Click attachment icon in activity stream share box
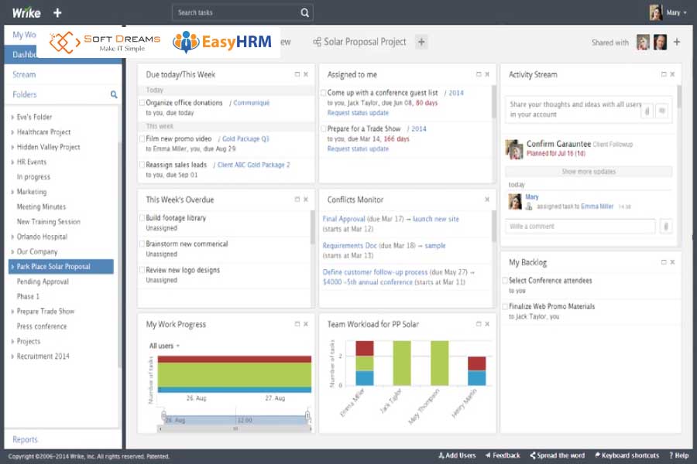 (647, 111)
